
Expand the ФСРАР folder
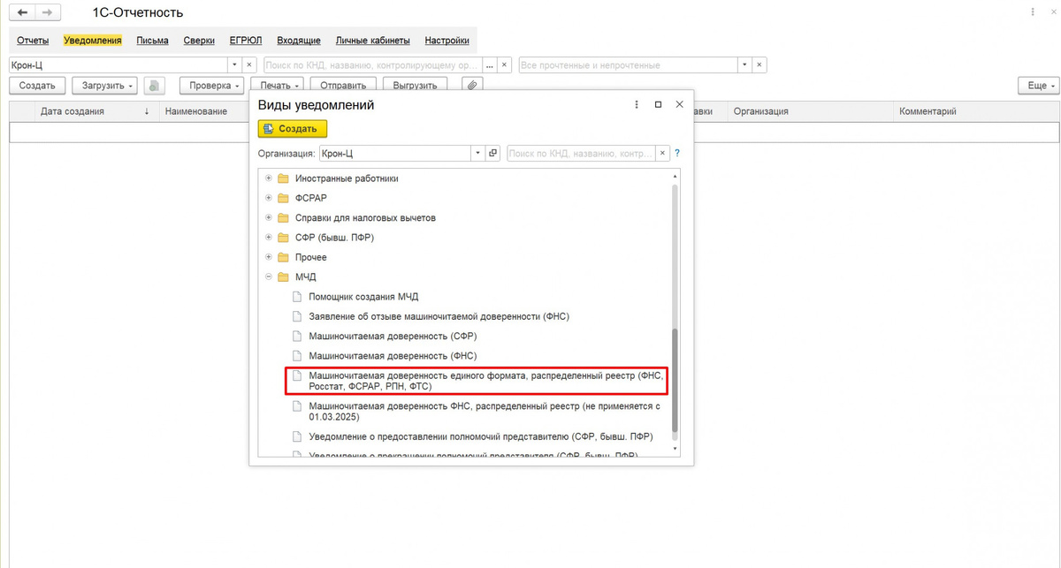tap(269, 198)
